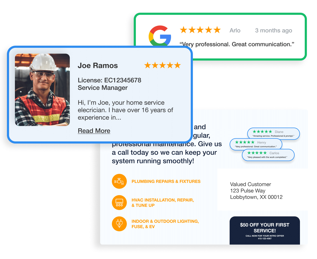The height and width of the screenshot is (259, 317).
Task: Open the Read More link
Action: 94,131
